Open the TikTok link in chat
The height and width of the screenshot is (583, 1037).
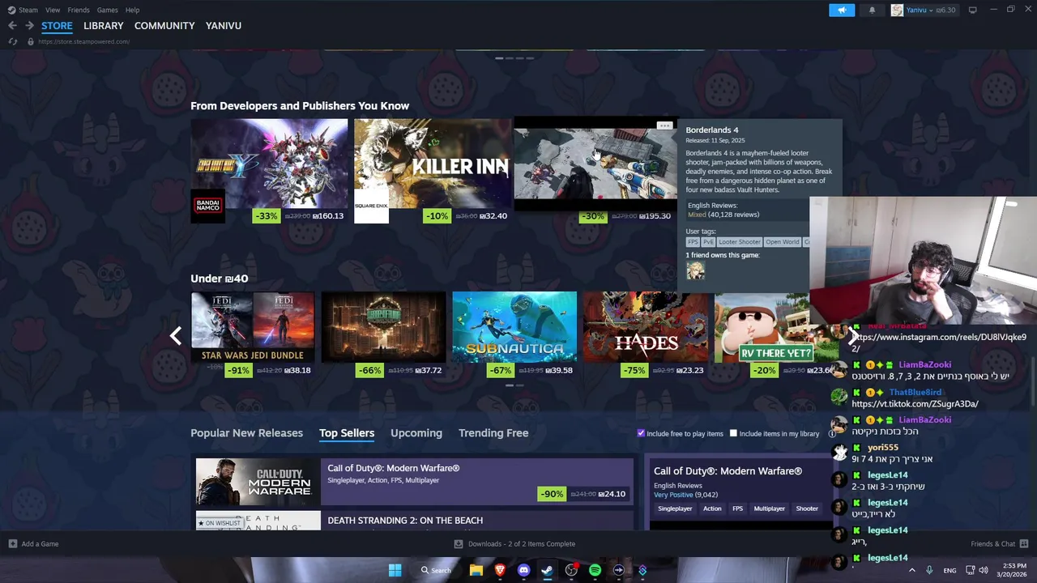915,404
